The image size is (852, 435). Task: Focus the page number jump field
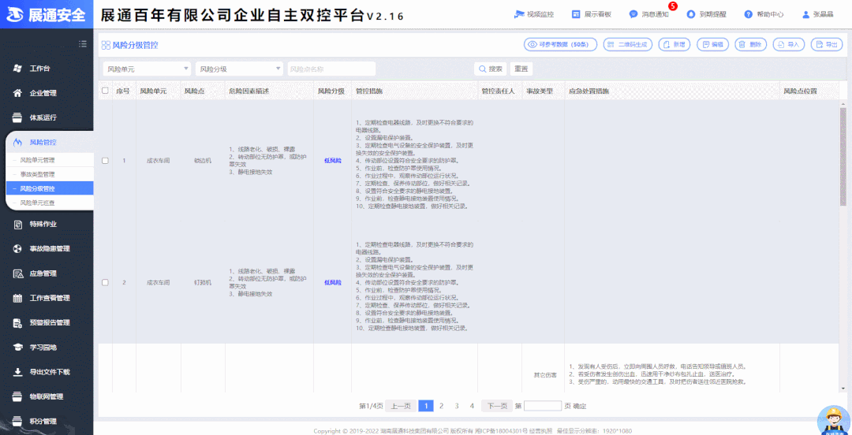pos(542,406)
